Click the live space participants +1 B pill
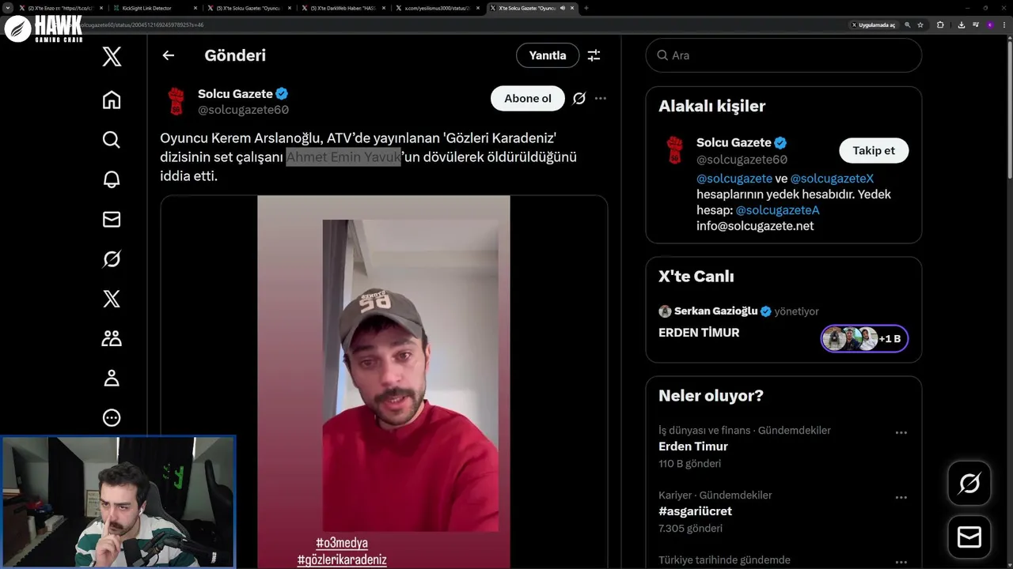 coord(864,338)
